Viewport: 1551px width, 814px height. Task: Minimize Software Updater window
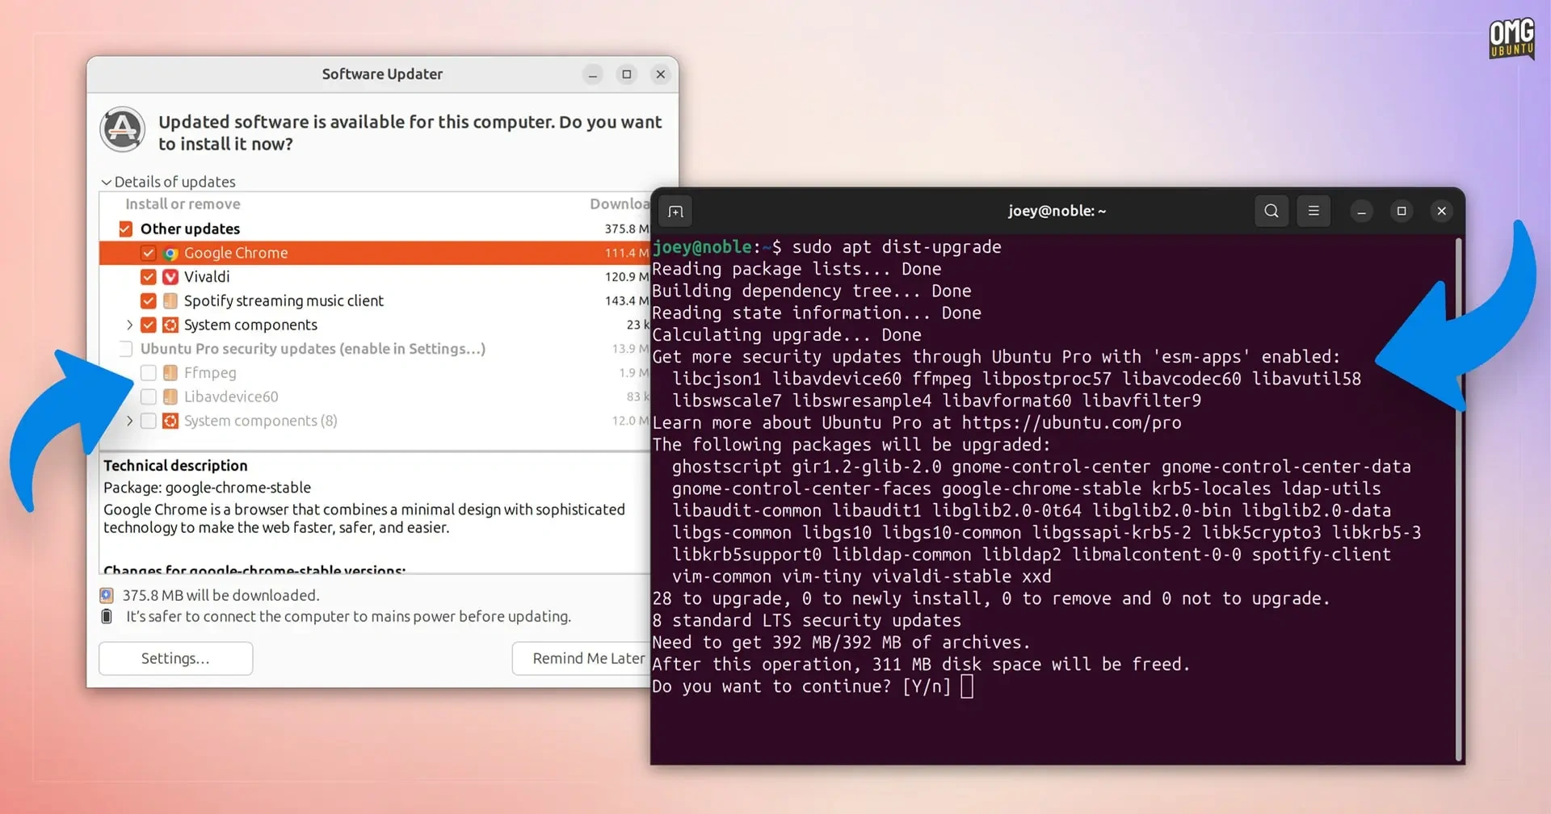tap(593, 74)
